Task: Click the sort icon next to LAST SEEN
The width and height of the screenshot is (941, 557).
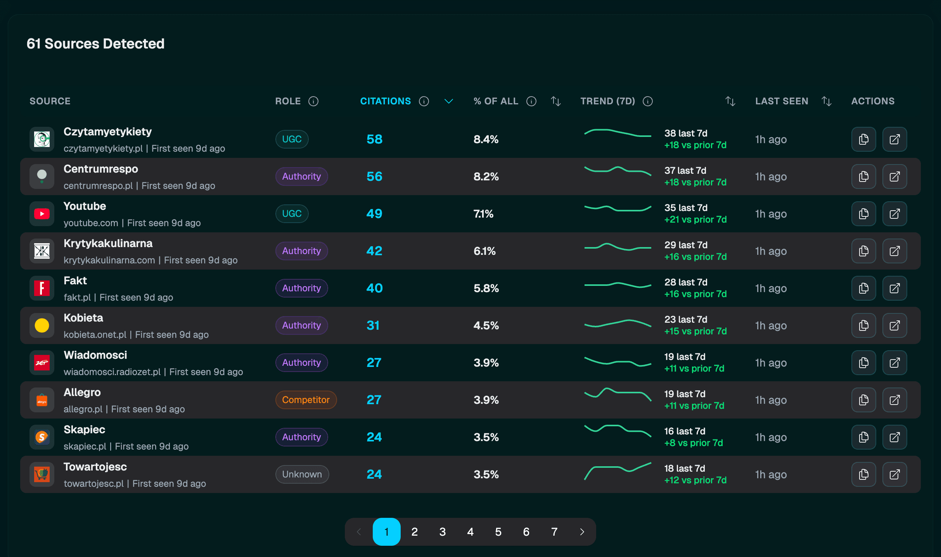Action: tap(827, 101)
